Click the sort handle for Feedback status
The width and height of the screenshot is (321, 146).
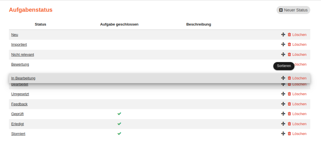[x=283, y=104]
